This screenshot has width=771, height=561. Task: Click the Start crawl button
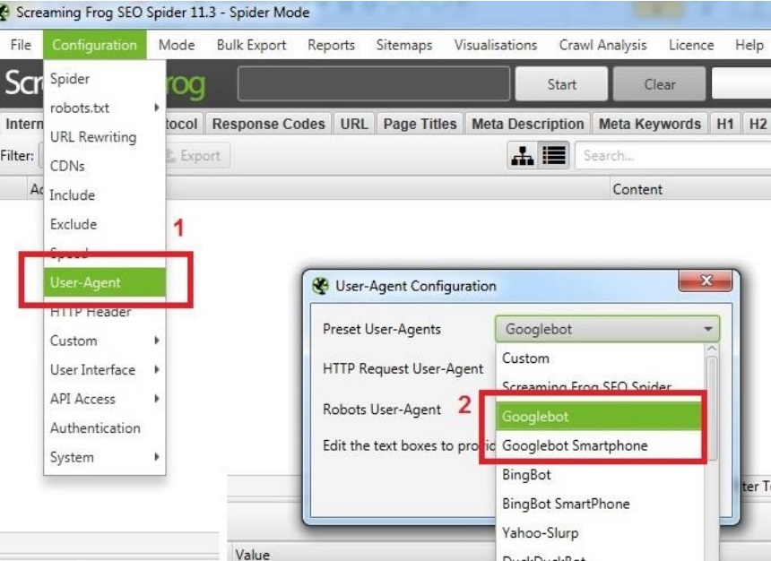[561, 84]
